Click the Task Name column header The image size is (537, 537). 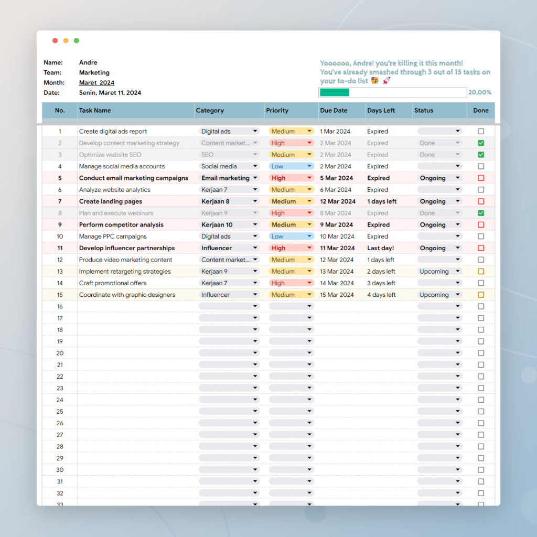(95, 111)
